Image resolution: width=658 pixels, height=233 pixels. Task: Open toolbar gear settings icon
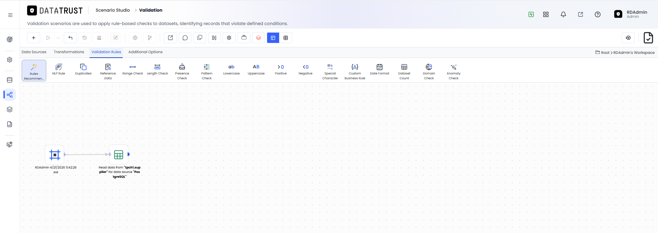tap(229, 38)
